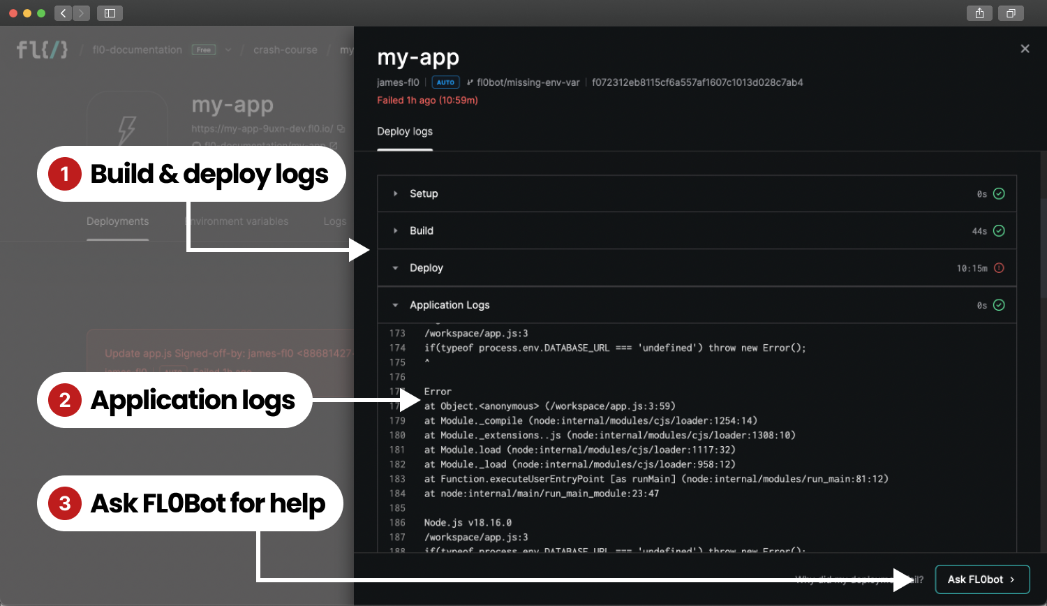Click the red error icon for Deploy

[999, 267]
